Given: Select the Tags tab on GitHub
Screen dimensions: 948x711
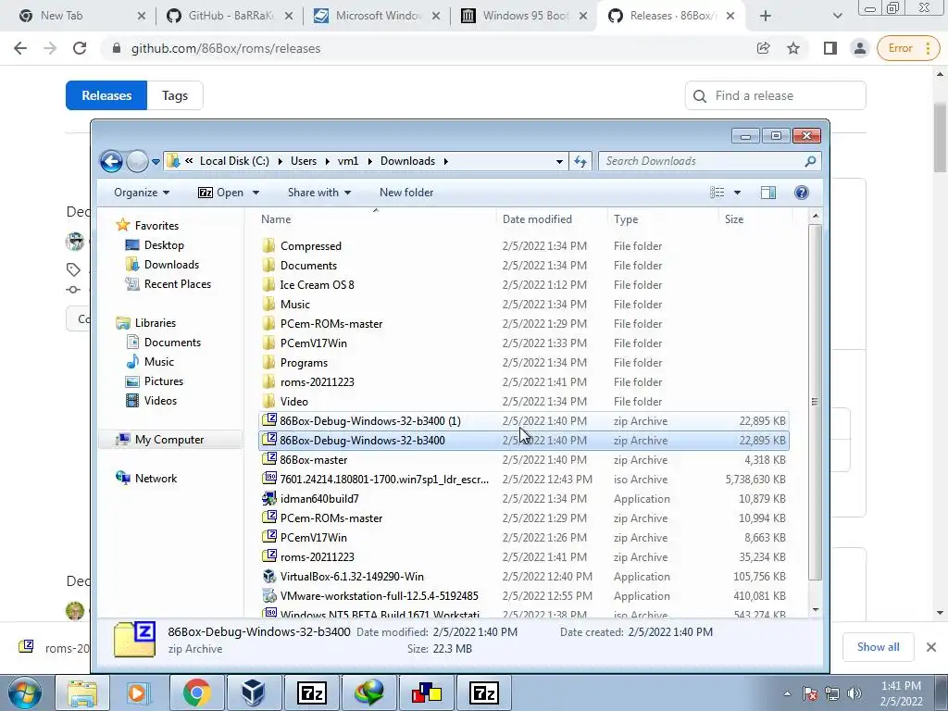Looking at the screenshot, I should point(175,95).
